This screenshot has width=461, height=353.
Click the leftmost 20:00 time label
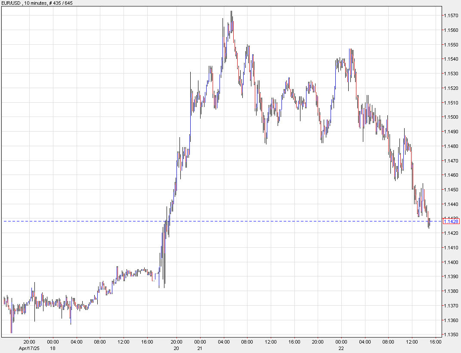click(29, 343)
